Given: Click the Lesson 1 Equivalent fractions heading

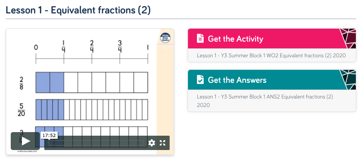Looking at the screenshot, I should tap(78, 10).
